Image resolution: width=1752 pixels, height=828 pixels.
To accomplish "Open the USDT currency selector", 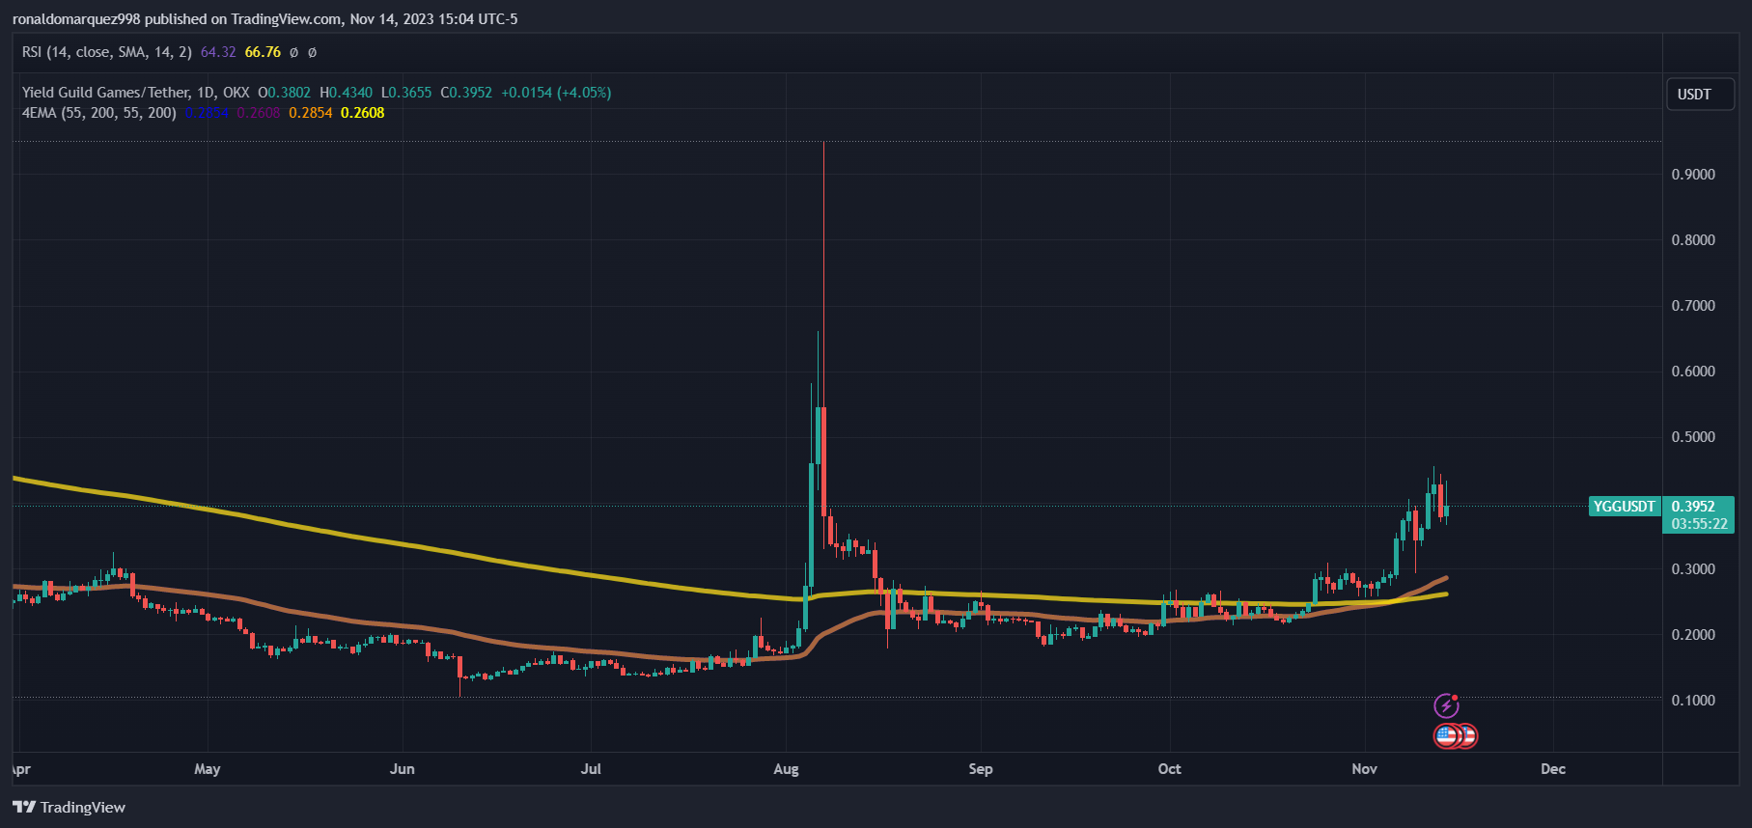I will (x=1700, y=94).
